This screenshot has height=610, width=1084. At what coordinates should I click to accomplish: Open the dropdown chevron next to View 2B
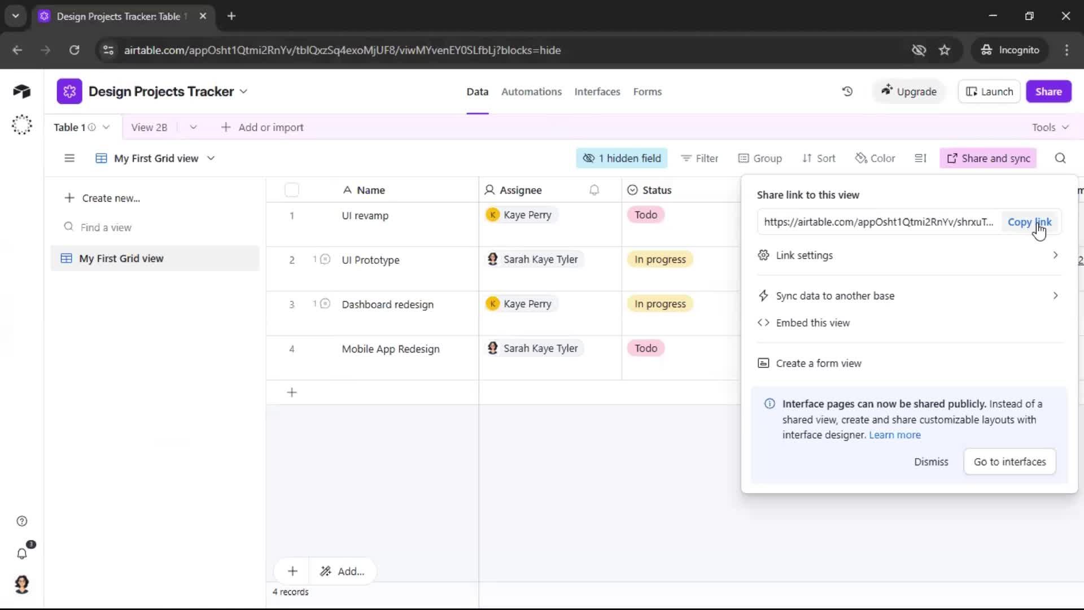[193, 127]
